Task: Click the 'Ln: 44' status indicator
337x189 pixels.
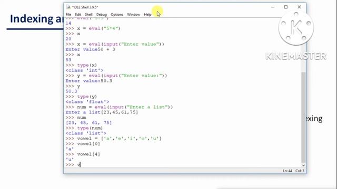Action: 288,171
